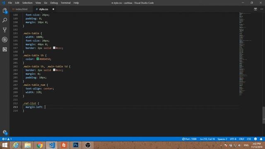The image size is (265, 149).
Task: Click #ccc swatch on line 197
Action: [x=54, y=48]
